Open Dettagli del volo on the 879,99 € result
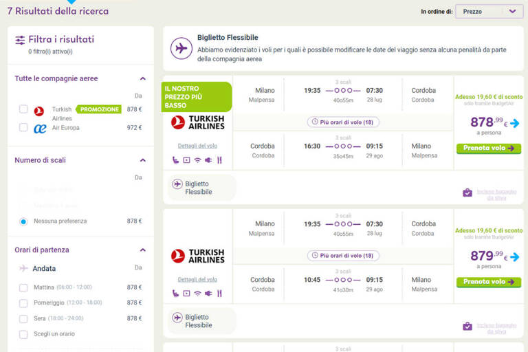 click(197, 279)
